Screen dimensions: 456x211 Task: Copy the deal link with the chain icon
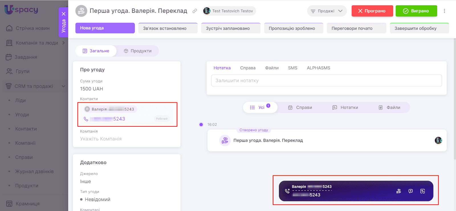click(195, 11)
